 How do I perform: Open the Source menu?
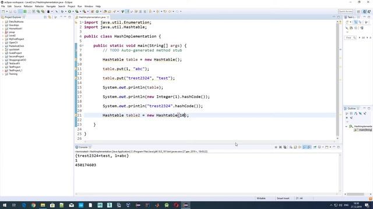point(17,6)
